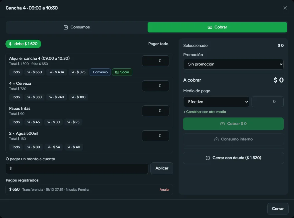Choose ⅓ · $ 240 for Cerveza
The image size is (294, 218).
point(57,97)
